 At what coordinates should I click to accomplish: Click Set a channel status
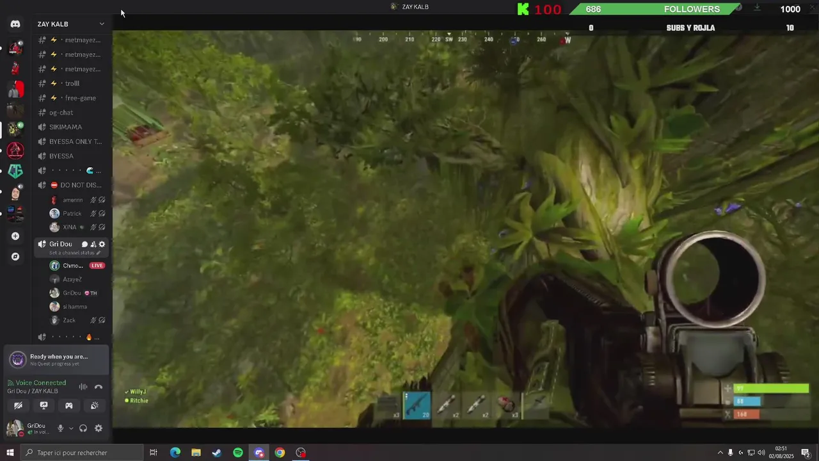tap(71, 253)
